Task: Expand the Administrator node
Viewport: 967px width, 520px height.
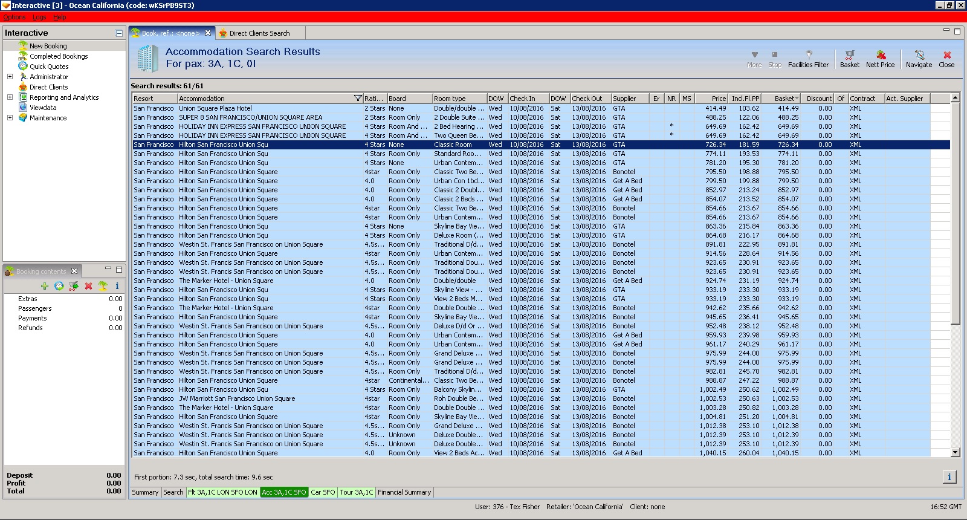Action: (x=10, y=77)
